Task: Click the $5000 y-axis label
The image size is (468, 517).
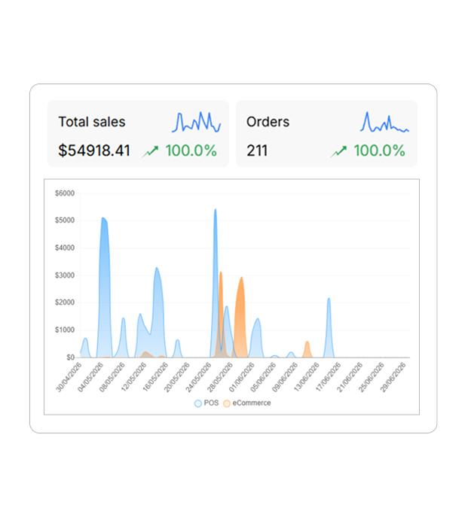Action: pos(65,220)
